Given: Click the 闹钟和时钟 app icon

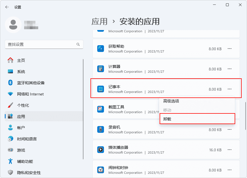Looking at the screenshot, I should (101, 170).
